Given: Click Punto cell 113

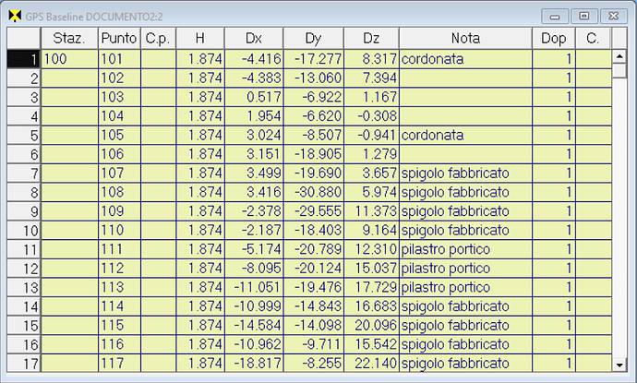Looking at the screenshot, I should pos(119,287).
